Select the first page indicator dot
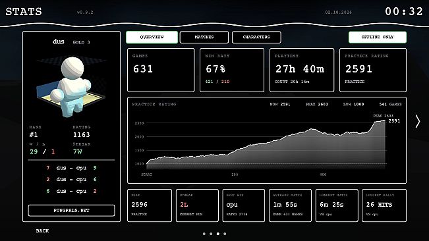The width and height of the screenshot is (429, 241). tap(204, 234)
